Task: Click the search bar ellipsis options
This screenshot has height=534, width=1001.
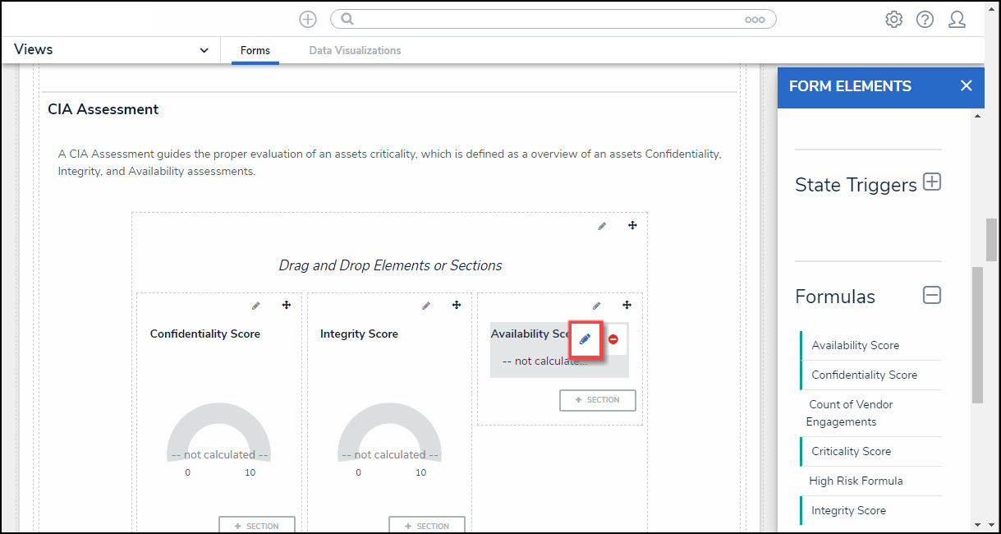Action: [x=755, y=20]
